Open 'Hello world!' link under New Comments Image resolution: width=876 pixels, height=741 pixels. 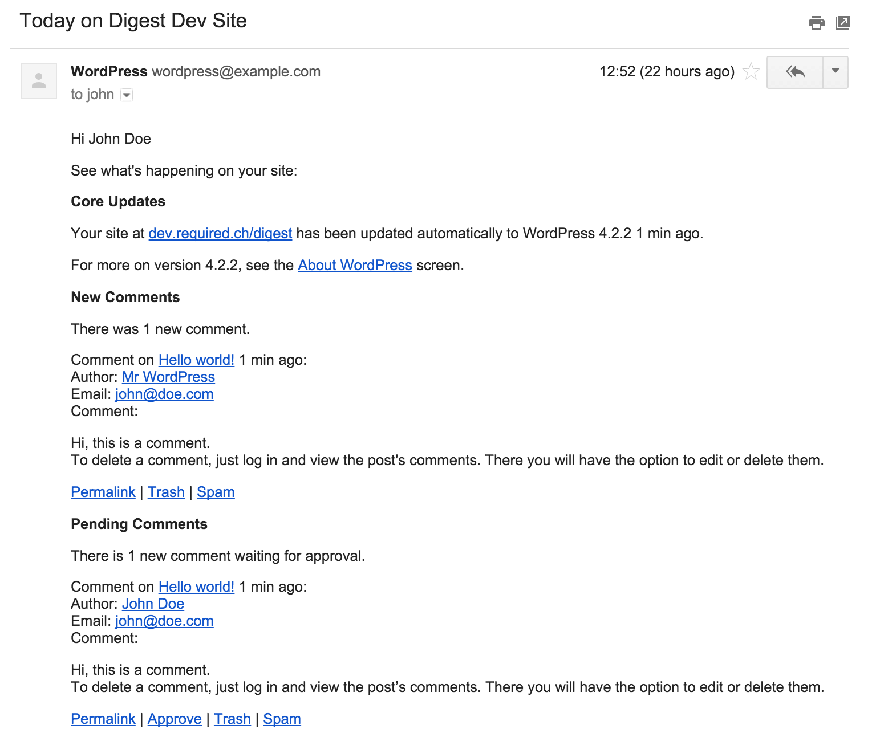pyautogui.click(x=196, y=360)
